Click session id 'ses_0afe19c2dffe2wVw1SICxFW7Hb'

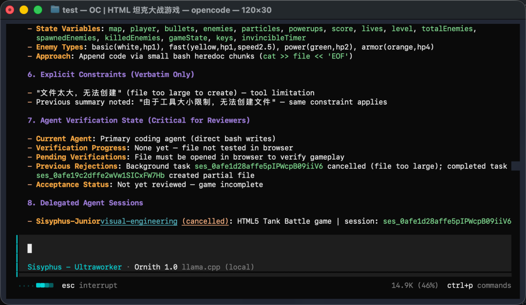tap(100, 175)
